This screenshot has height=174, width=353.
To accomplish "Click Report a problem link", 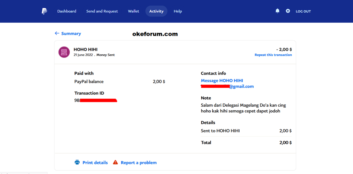I will [139, 163].
